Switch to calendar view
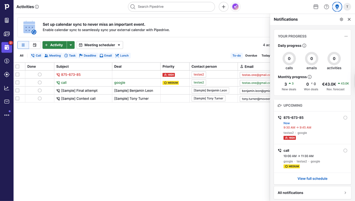The width and height of the screenshot is (355, 201). point(35,45)
